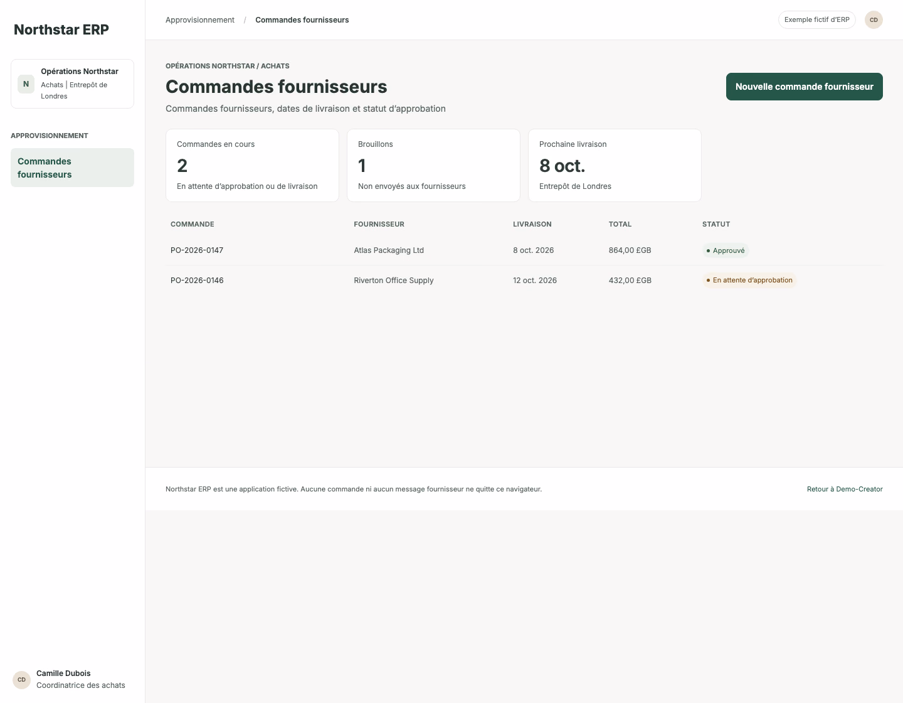Select the Opérations Northstar organization card
903x703 pixels.
click(x=72, y=83)
